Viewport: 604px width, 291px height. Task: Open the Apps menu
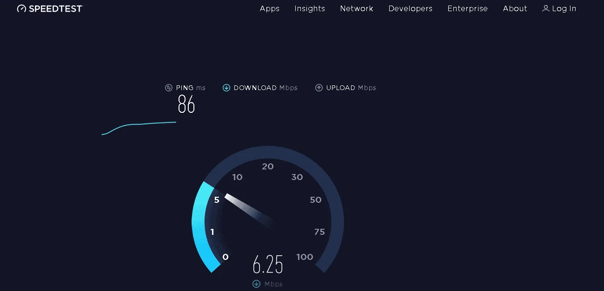[x=270, y=8]
